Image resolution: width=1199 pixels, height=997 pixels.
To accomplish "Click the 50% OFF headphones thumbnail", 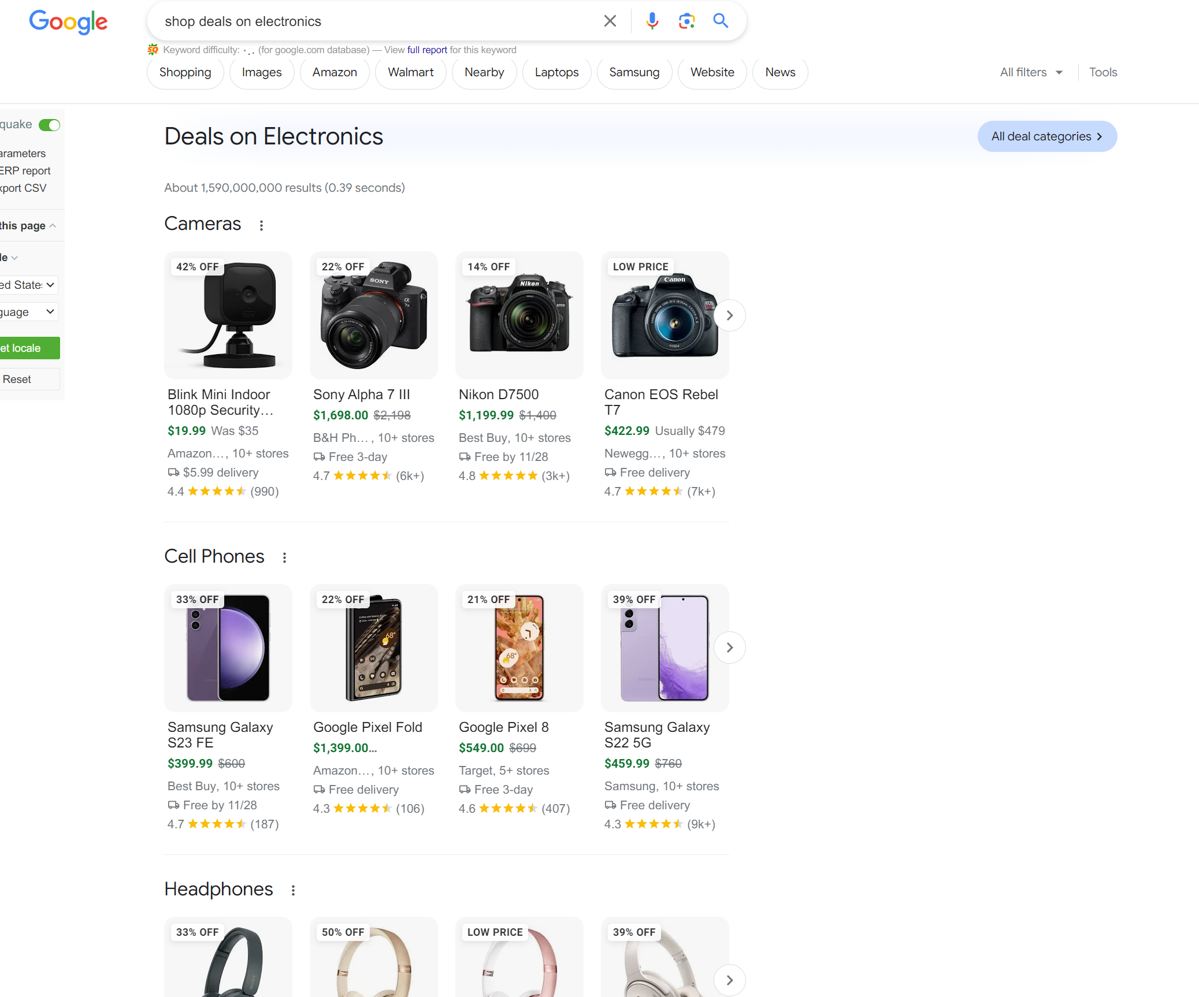I will point(374,957).
